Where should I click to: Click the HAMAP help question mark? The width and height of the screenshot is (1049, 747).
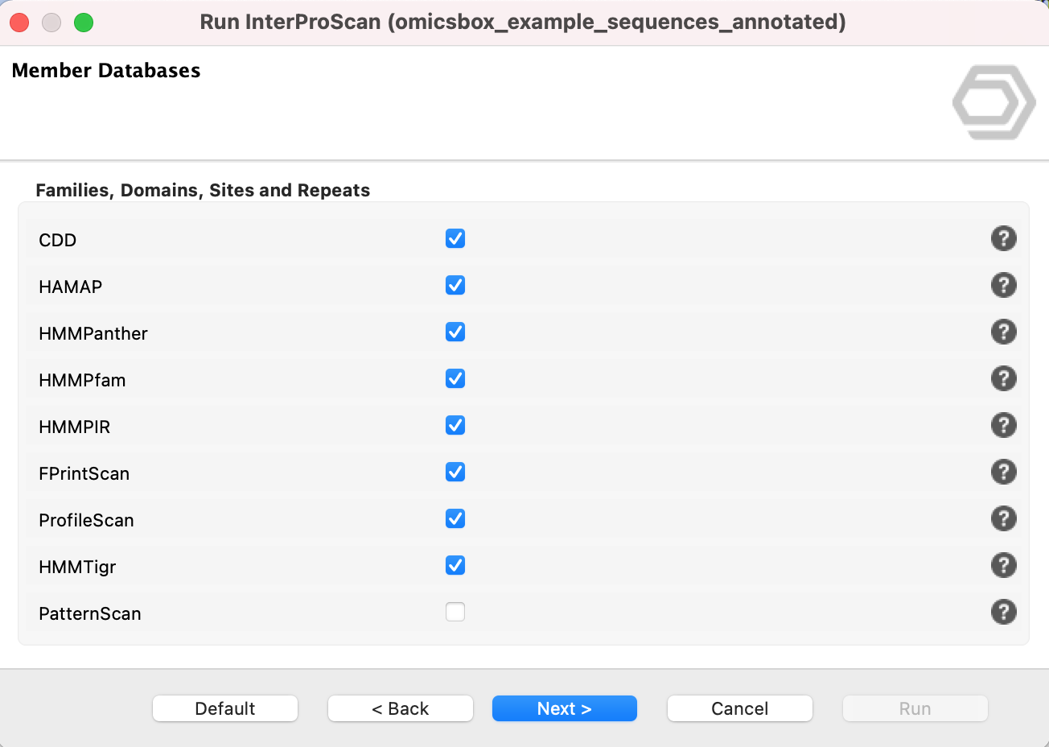[x=1003, y=286]
